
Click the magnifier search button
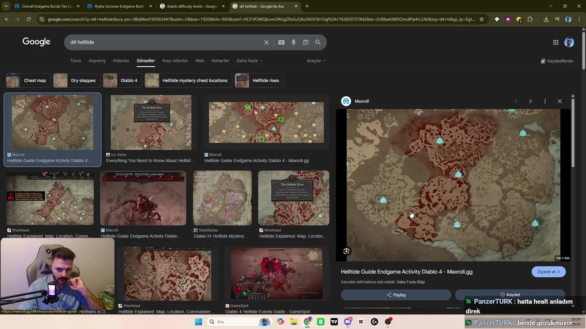(318, 42)
